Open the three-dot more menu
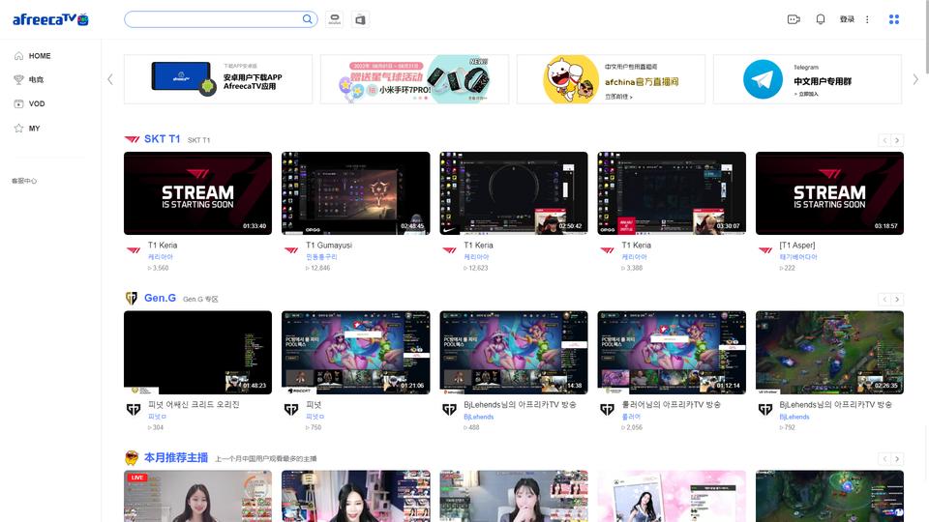Screen dimensions: 929x522 [867, 19]
